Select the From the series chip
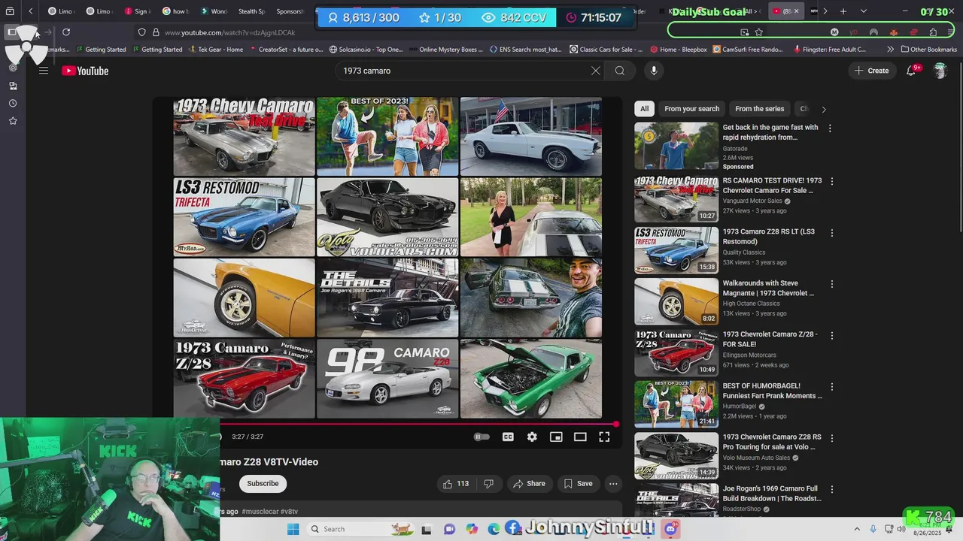The image size is (963, 541). tap(759, 109)
